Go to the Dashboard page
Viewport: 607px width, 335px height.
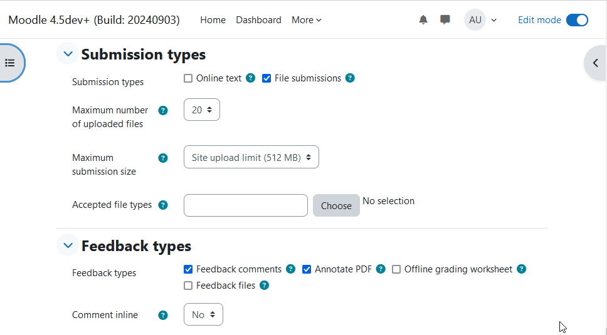[258, 20]
